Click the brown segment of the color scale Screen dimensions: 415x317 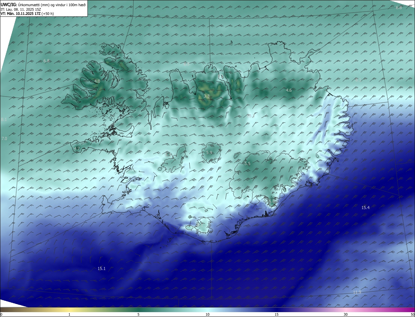click(x=16, y=310)
